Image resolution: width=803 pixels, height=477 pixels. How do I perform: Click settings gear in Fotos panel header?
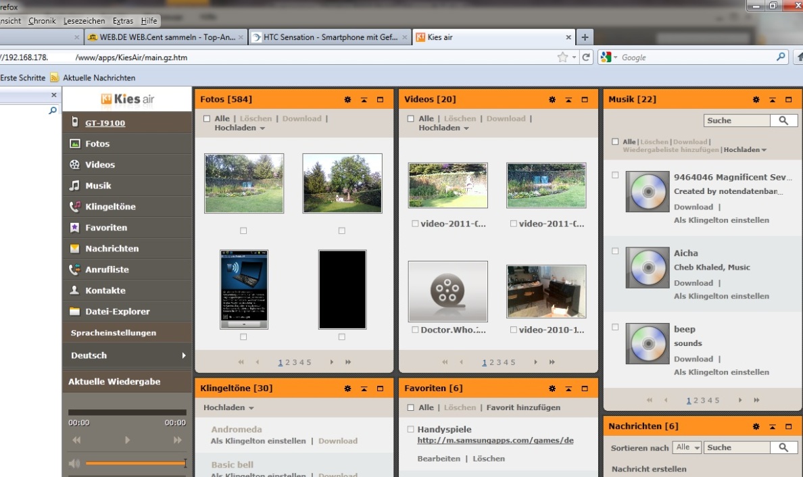[x=347, y=100]
